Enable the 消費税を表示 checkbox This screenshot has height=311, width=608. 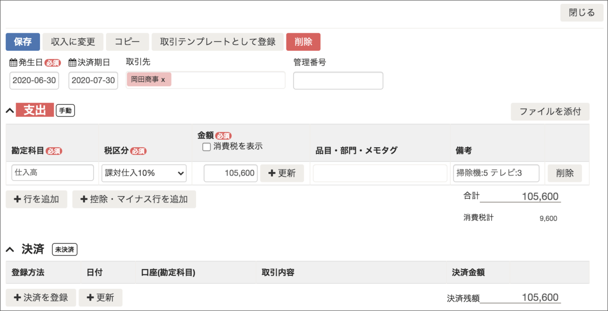(207, 147)
